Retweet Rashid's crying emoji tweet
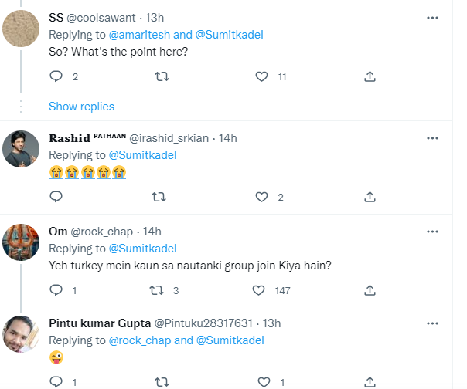467x389 pixels. (x=161, y=197)
